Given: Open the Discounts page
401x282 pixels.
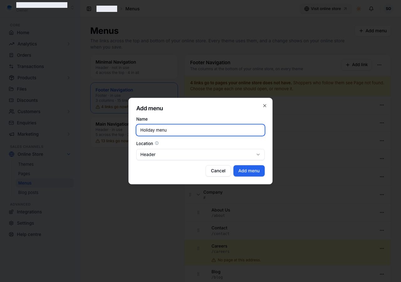Looking at the screenshot, I should pyautogui.click(x=40, y=100).
